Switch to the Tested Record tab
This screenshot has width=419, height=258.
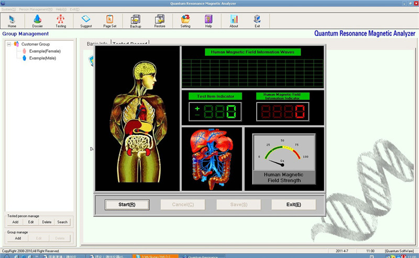130,43
